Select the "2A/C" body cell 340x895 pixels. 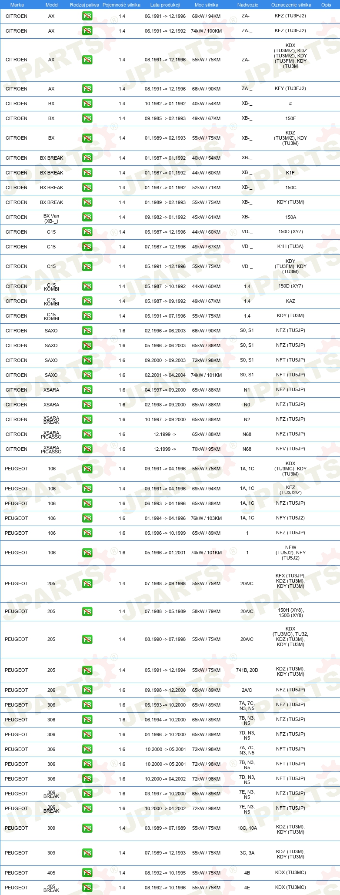(x=247, y=690)
